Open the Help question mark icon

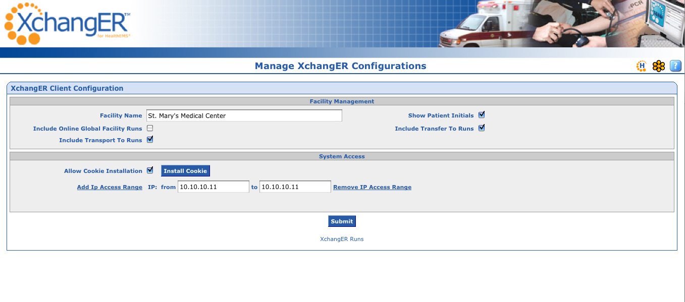click(x=675, y=66)
